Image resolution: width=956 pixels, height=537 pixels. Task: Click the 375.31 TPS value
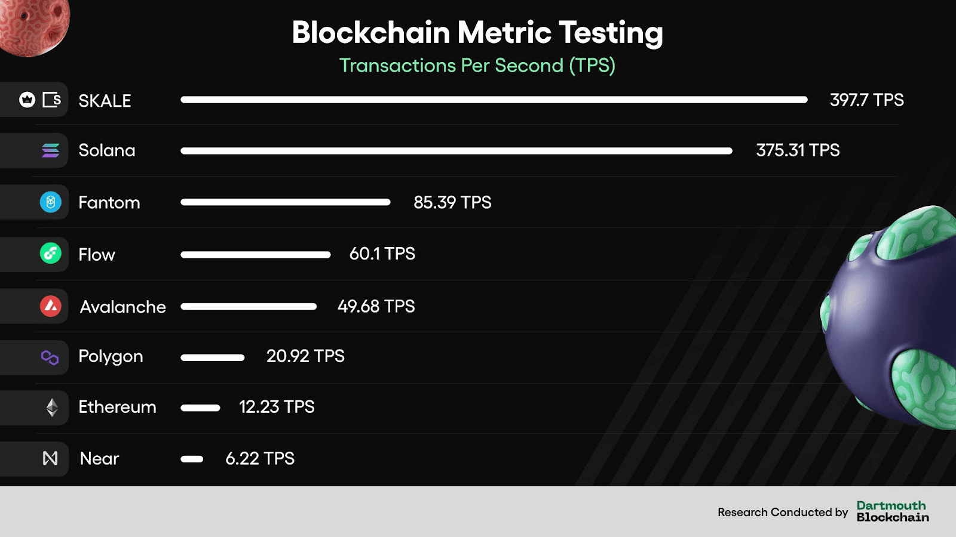(x=798, y=150)
